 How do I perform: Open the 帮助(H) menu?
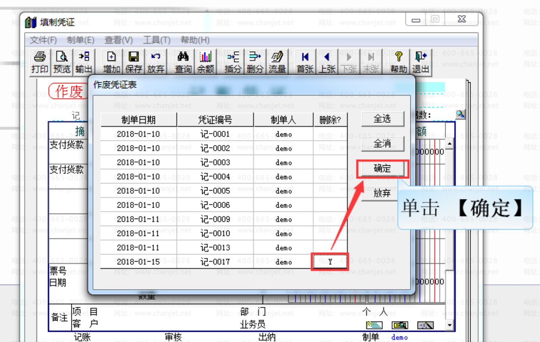coord(195,40)
